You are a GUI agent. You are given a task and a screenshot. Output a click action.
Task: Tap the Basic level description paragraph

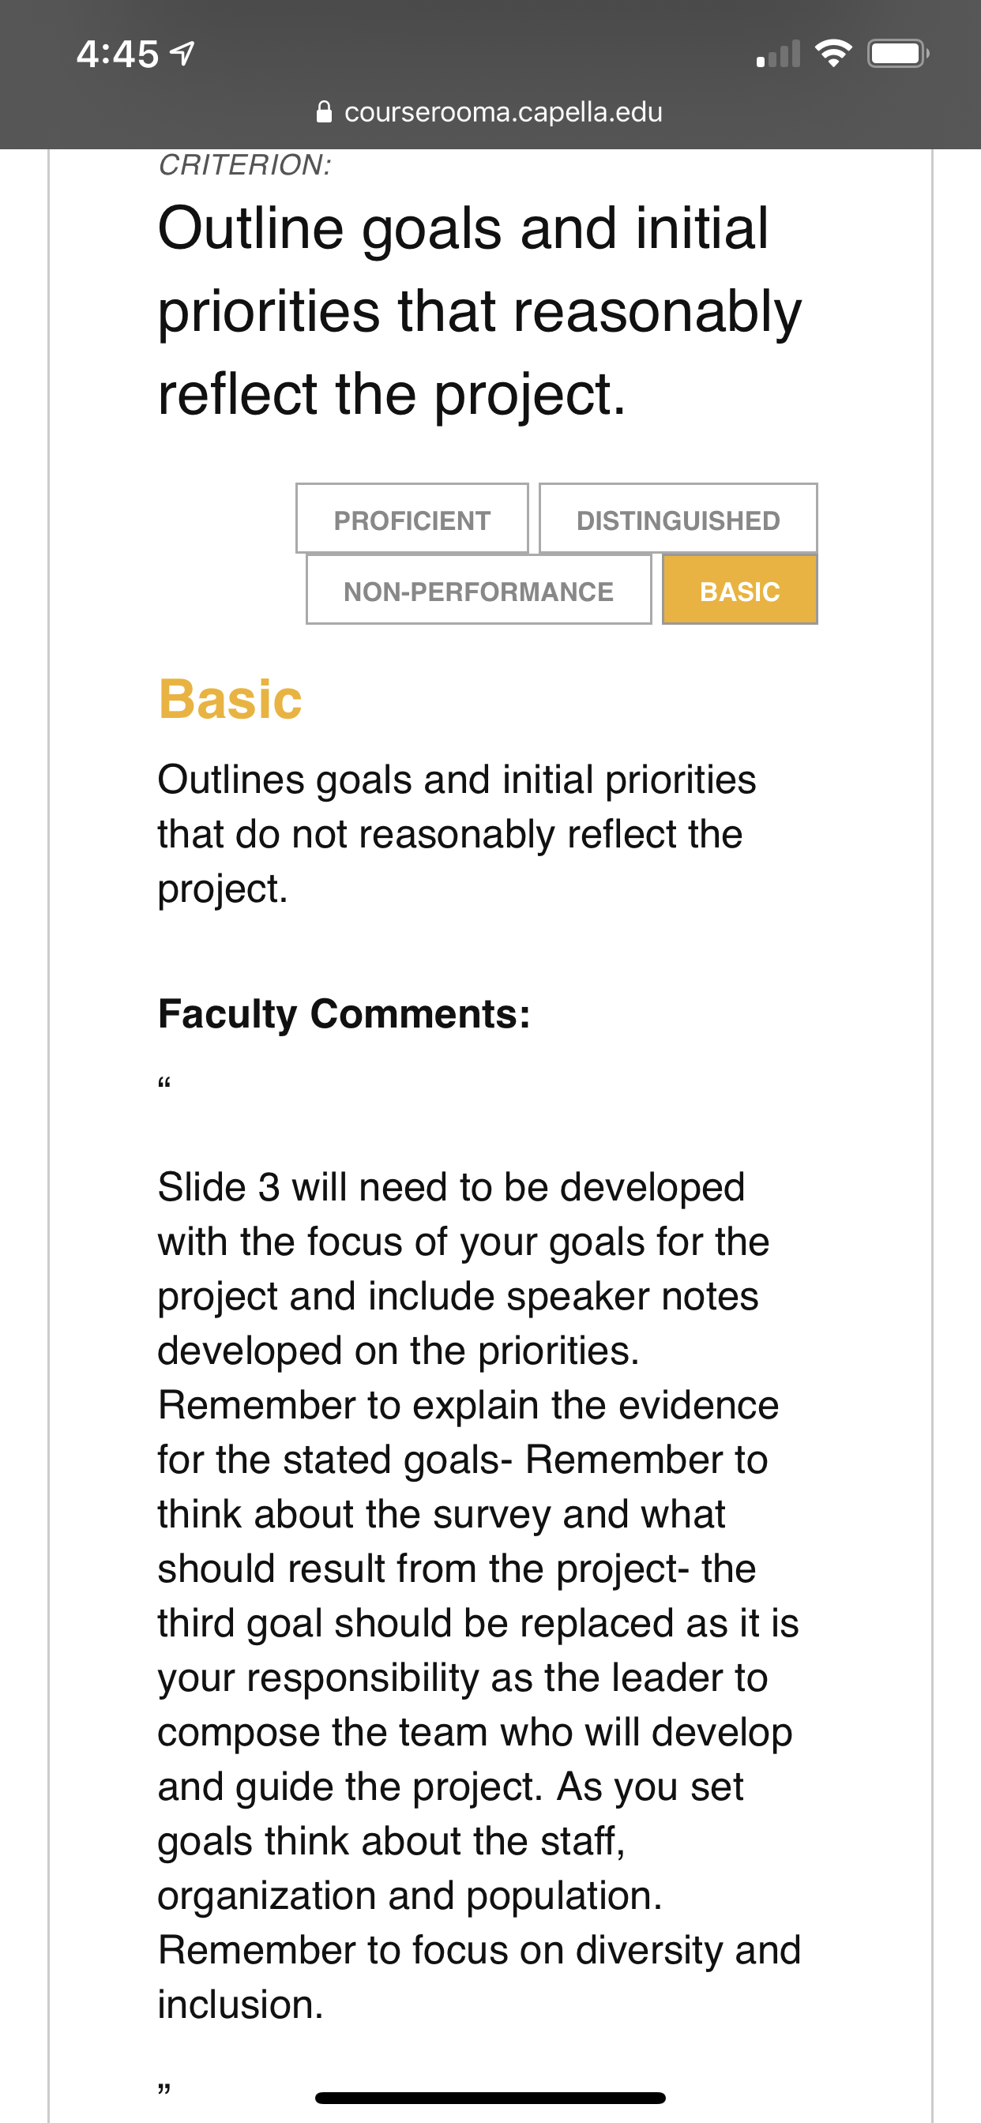pyautogui.click(x=457, y=833)
